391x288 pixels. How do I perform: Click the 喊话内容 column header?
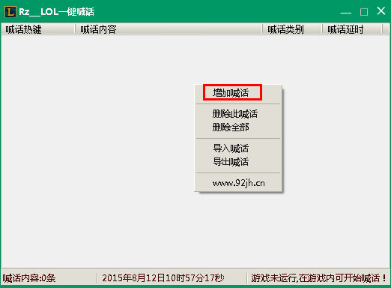(169, 29)
